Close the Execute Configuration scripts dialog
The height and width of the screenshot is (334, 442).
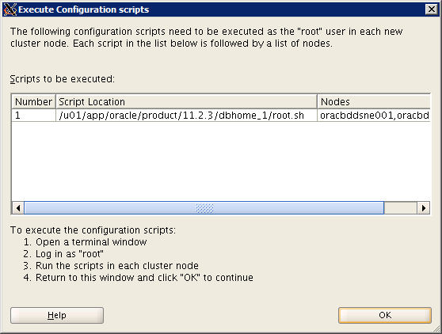coord(431,9)
